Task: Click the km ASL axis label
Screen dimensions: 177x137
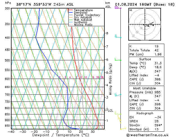Action: point(108,5)
